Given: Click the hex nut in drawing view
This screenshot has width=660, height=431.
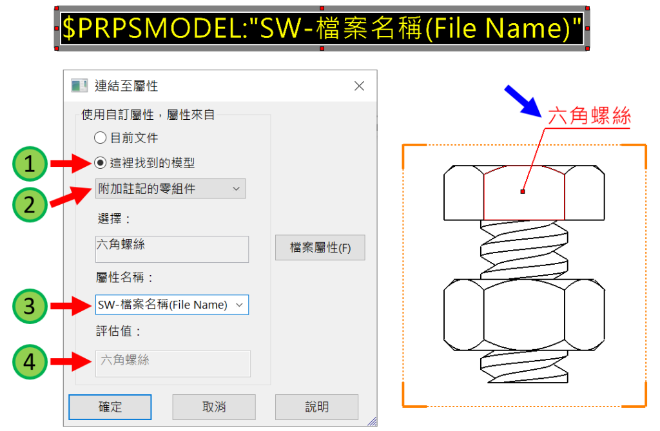Looking at the screenshot, I should tap(524, 315).
